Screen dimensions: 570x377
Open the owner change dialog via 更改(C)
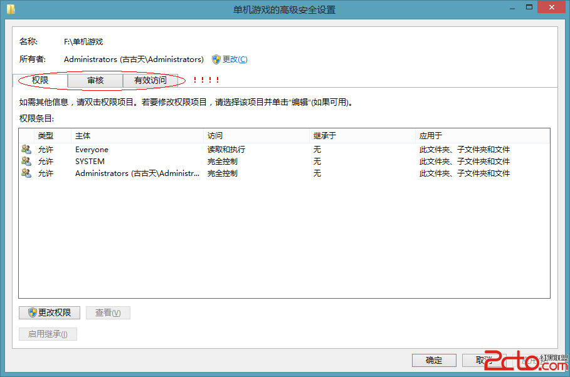[236, 59]
